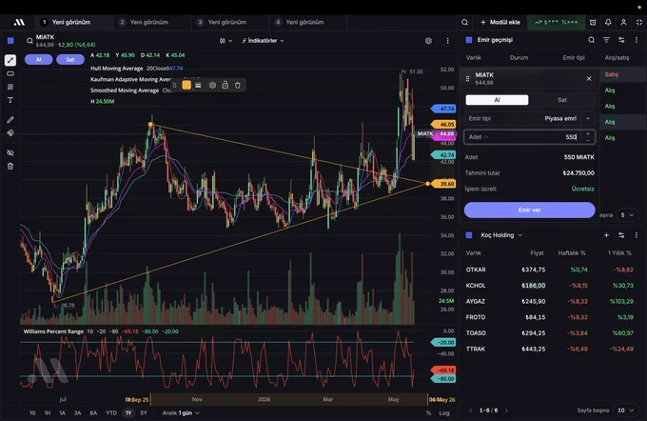This screenshot has width=647, height=421.
Task: Open filter icon in Emir geçmişi panel
Action: pos(606,40)
